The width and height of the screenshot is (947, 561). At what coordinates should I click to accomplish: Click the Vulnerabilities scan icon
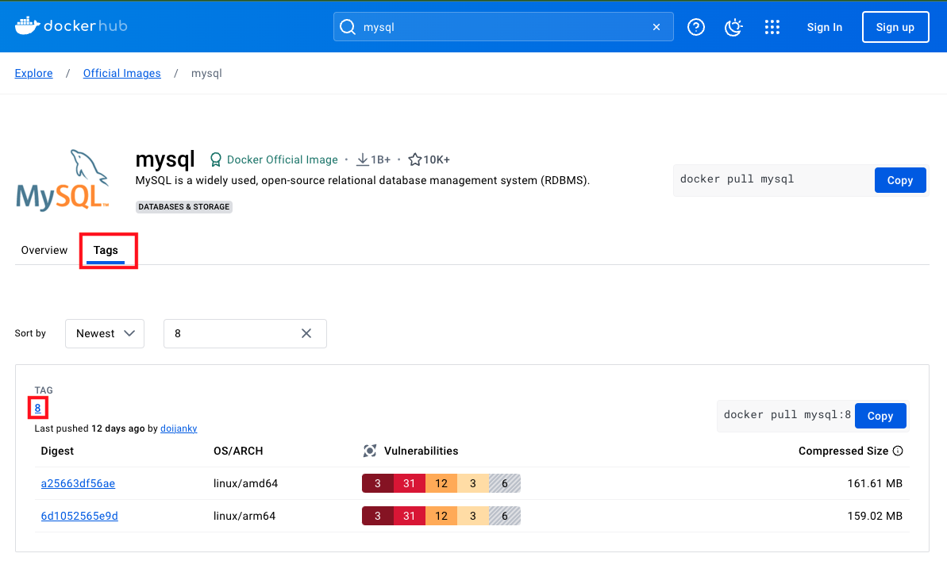click(x=370, y=451)
